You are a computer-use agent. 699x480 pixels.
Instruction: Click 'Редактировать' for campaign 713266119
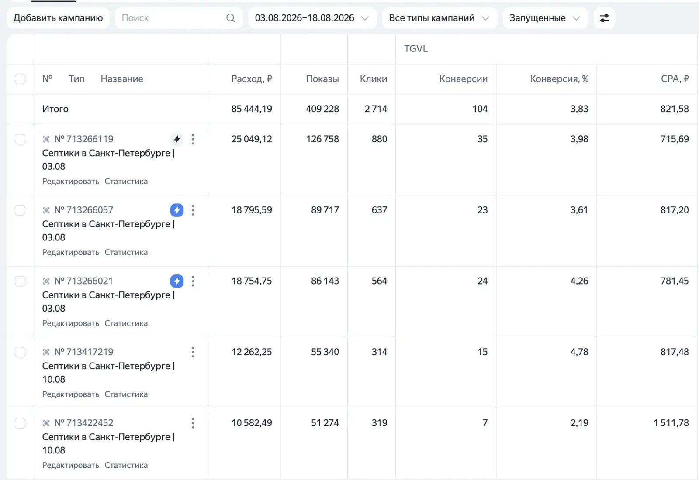coord(71,182)
